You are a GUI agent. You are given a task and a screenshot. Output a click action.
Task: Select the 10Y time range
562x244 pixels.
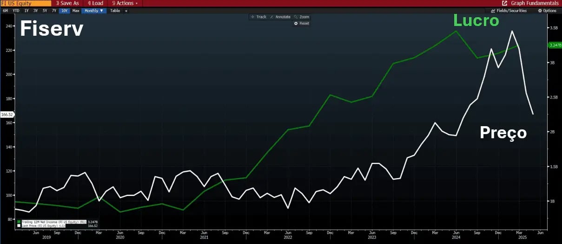(x=64, y=10)
